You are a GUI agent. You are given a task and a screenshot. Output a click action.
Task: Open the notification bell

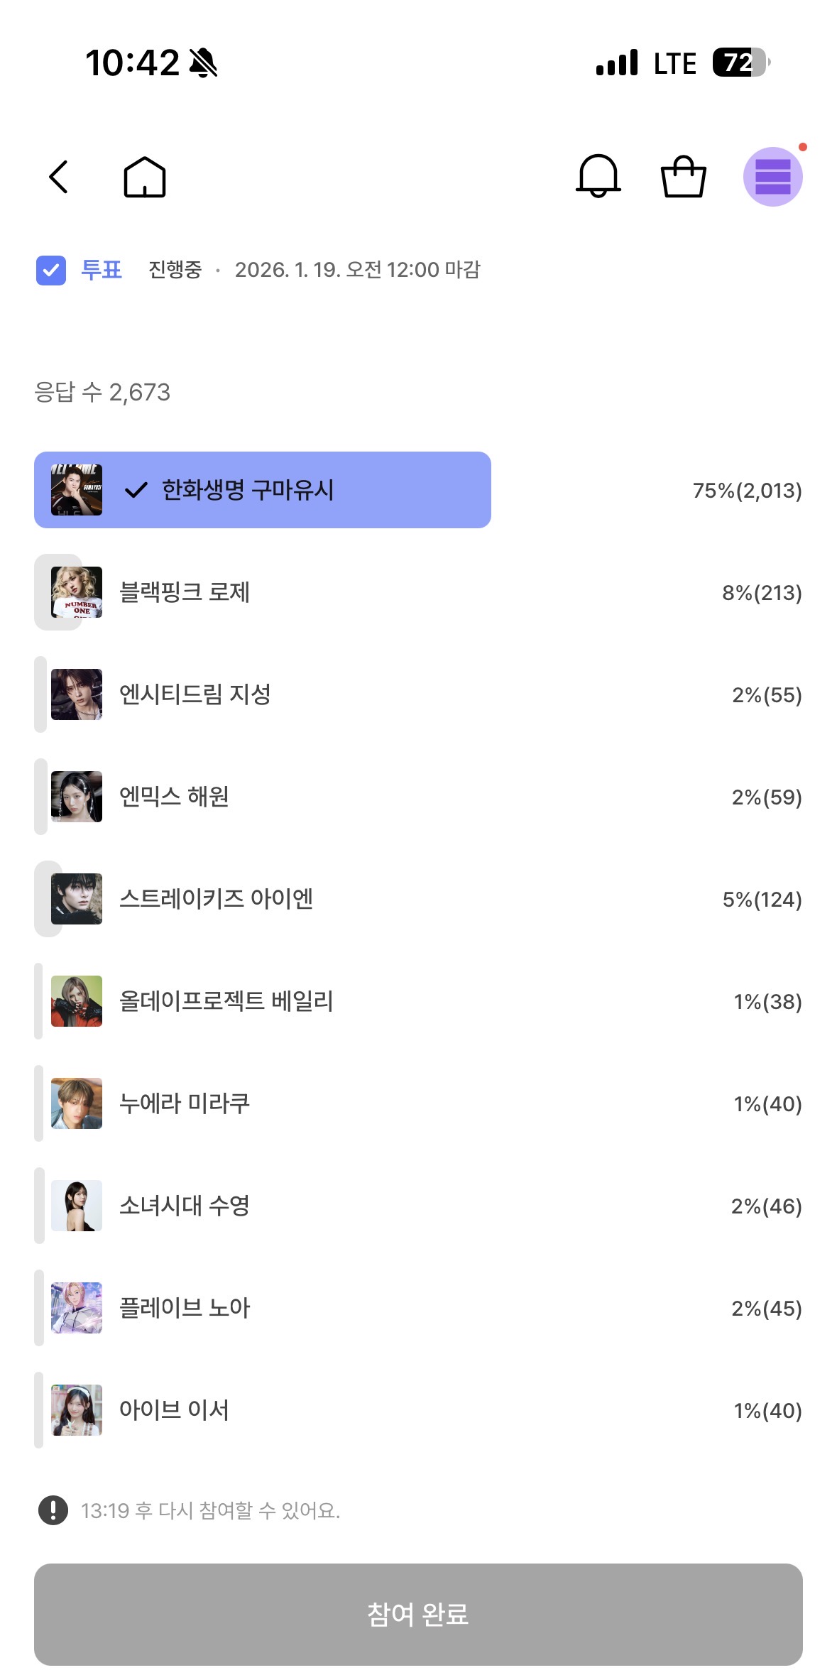click(x=598, y=176)
